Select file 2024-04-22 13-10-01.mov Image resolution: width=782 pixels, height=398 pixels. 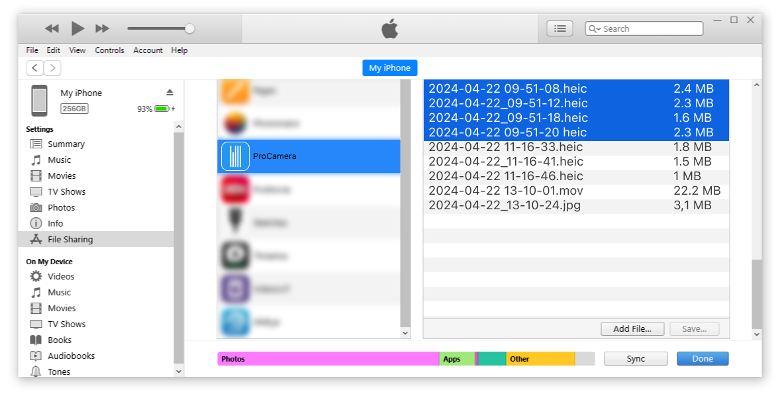tap(506, 191)
